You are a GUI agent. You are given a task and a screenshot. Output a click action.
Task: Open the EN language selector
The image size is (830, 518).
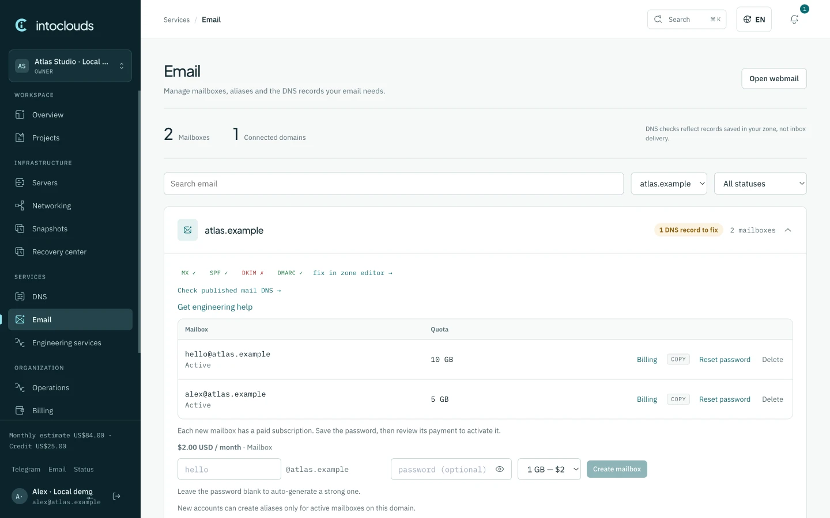[754, 20]
